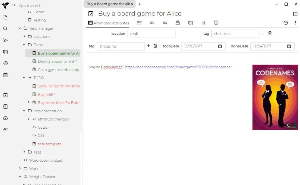Image resolution: width=300 pixels, height=185 pixels.
Task: Open Send invites for christmas note
Action: [59, 86]
